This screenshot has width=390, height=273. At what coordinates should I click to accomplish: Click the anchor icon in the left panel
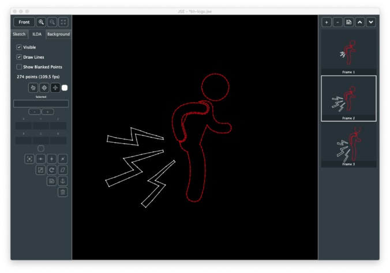[x=62, y=181]
